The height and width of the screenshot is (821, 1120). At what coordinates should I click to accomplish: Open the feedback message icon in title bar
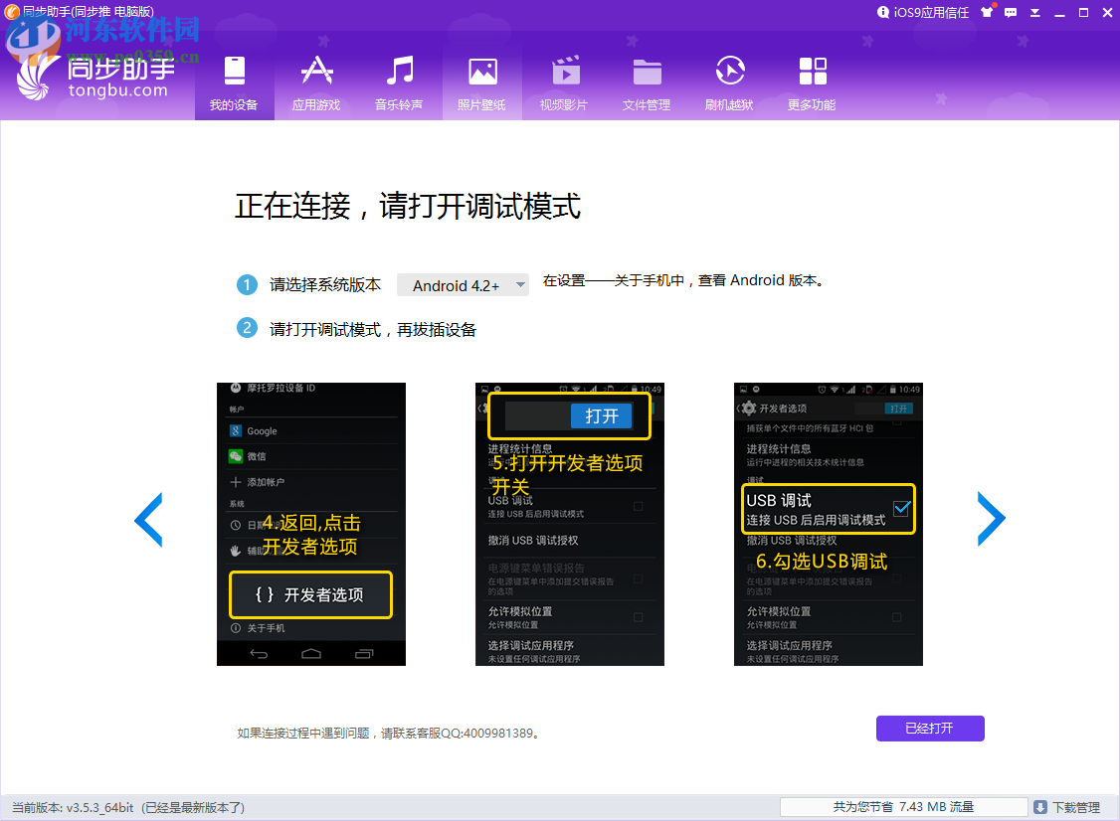(1010, 13)
